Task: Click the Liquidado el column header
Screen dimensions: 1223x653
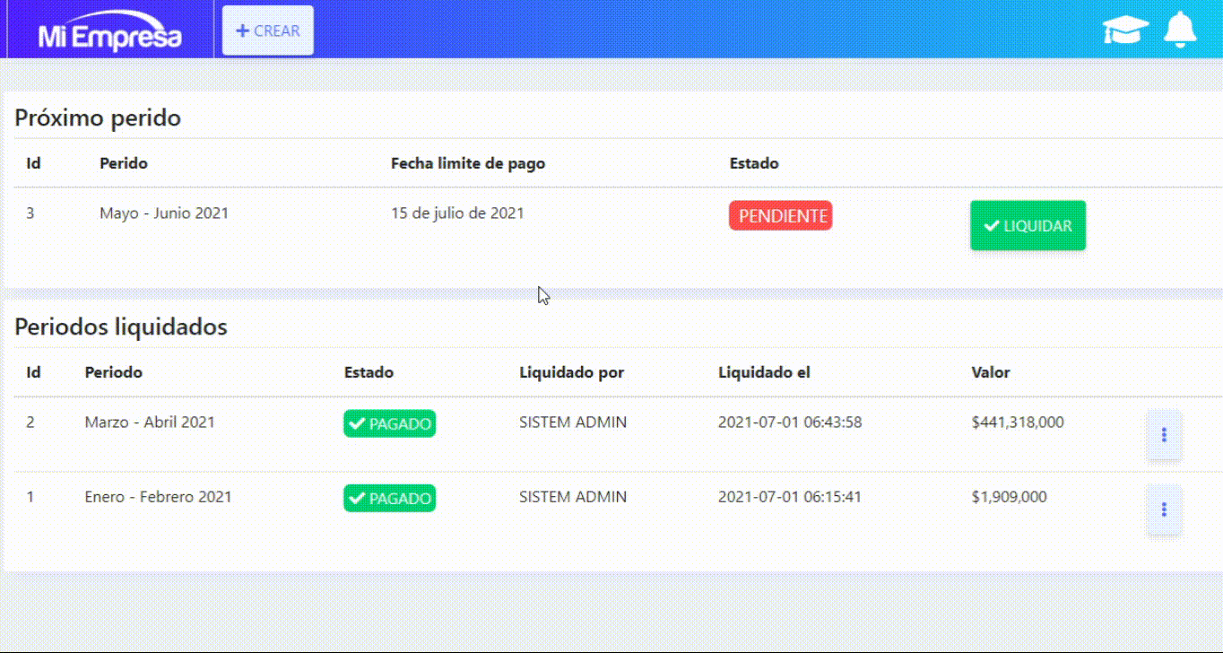Action: pos(764,372)
